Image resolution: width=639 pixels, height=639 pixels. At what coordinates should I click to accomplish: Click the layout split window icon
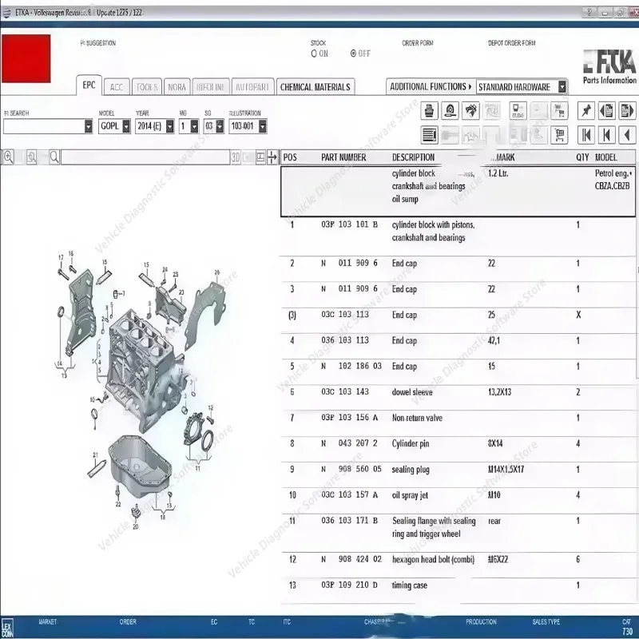(x=260, y=157)
